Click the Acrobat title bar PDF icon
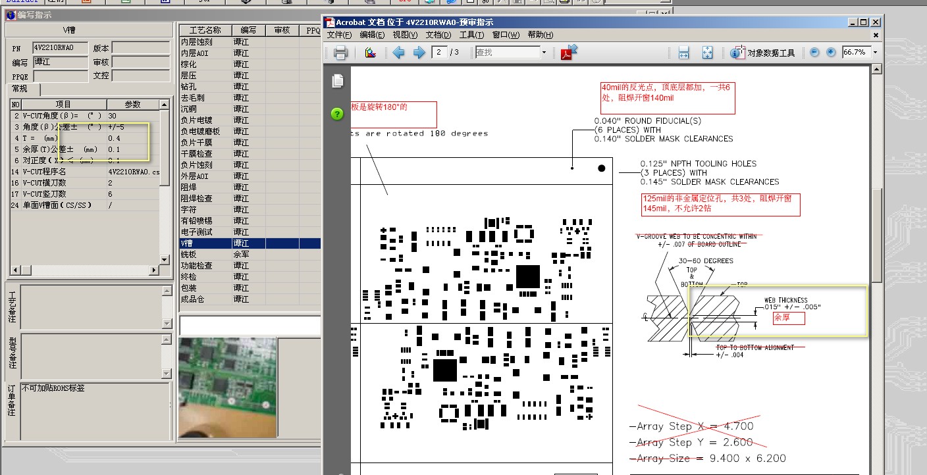 [x=330, y=22]
